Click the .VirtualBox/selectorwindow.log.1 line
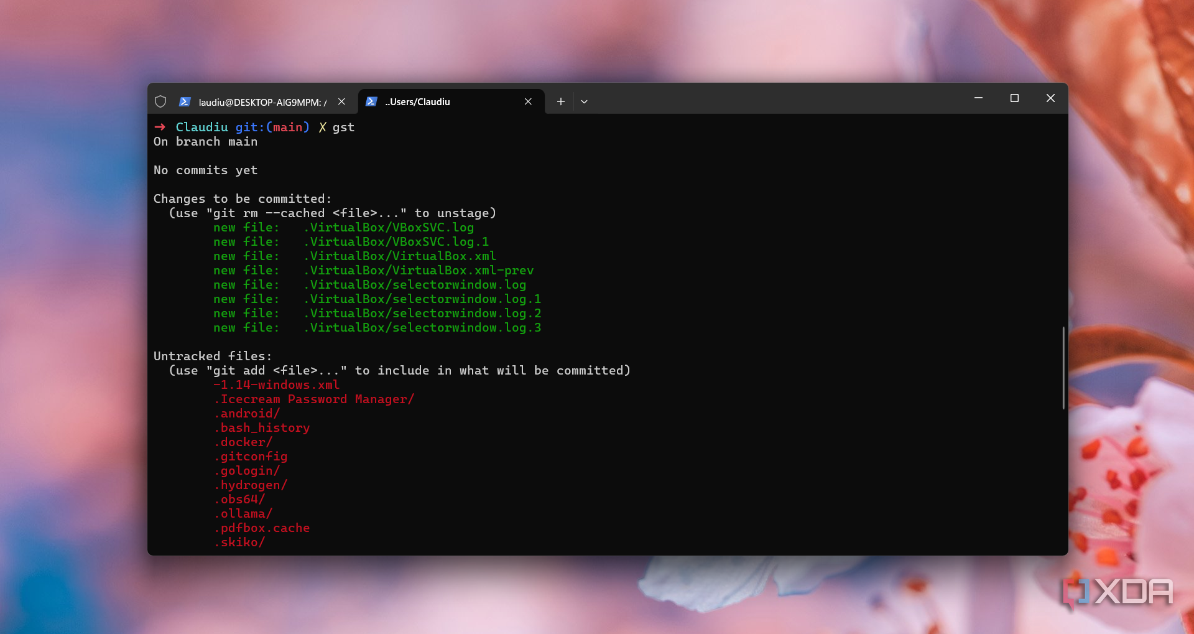The image size is (1194, 634). (x=377, y=299)
